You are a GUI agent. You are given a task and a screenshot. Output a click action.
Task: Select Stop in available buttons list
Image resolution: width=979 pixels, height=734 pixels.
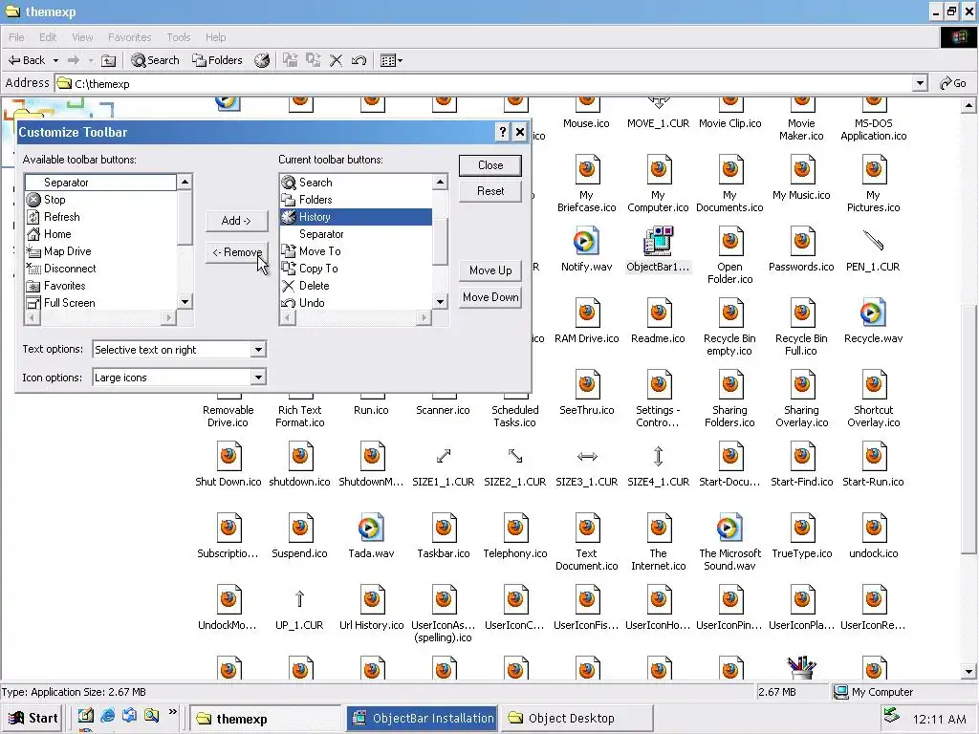click(x=101, y=200)
